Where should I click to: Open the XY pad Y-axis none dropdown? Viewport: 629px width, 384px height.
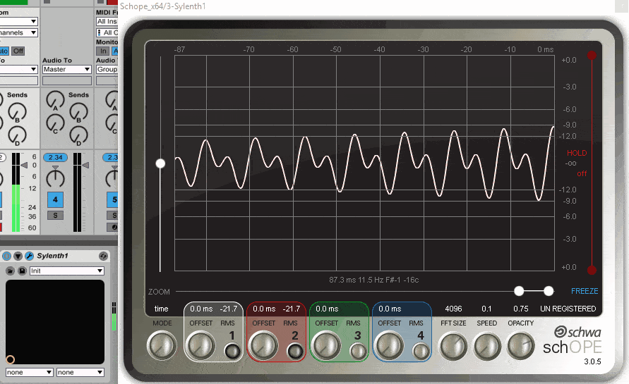[80, 373]
